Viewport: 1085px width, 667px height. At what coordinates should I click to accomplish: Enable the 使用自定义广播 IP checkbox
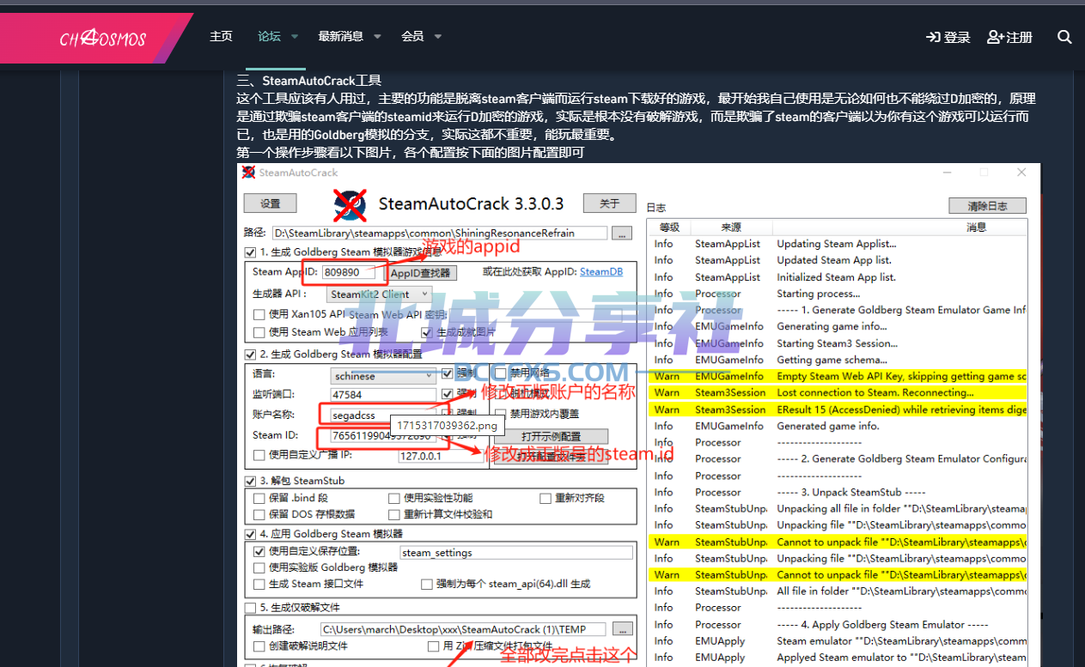[x=259, y=455]
